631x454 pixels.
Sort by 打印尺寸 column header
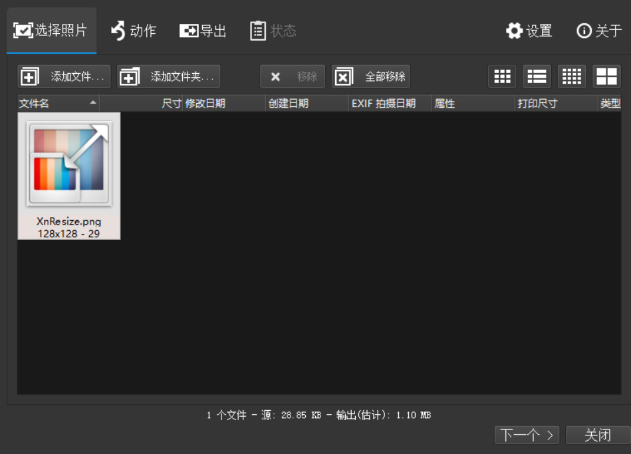[557, 104]
